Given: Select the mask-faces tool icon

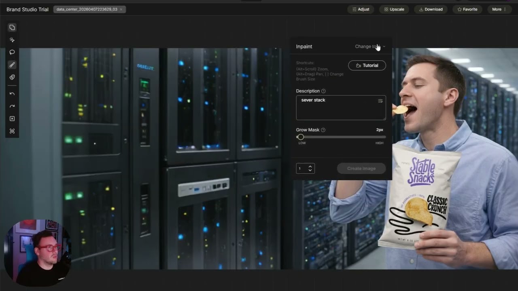Looking at the screenshot, I should coord(12,77).
